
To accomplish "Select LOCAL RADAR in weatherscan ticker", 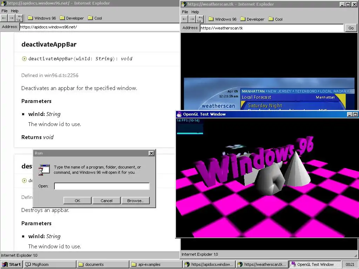I will (333, 91).
